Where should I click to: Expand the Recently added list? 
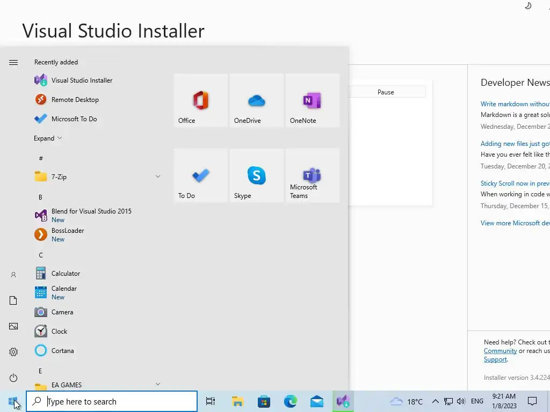click(x=48, y=138)
